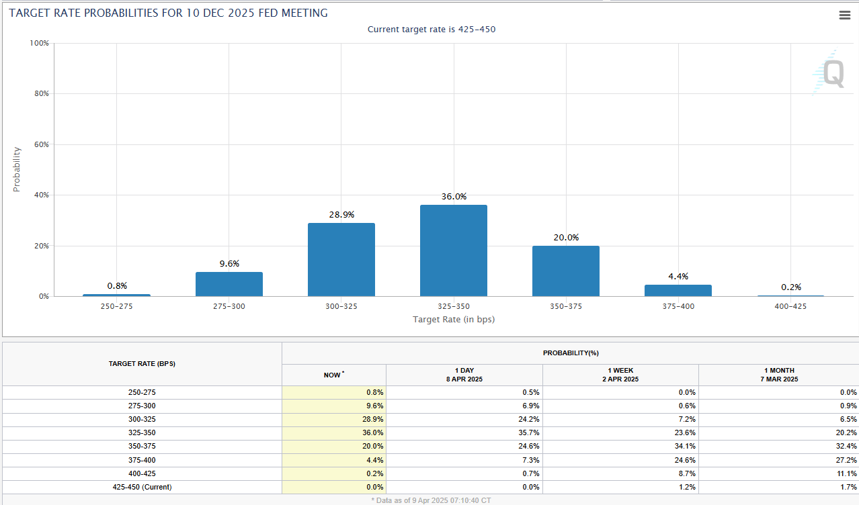Click the 300-325 bar in the chart
This screenshot has width=859, height=505.
coord(341,260)
